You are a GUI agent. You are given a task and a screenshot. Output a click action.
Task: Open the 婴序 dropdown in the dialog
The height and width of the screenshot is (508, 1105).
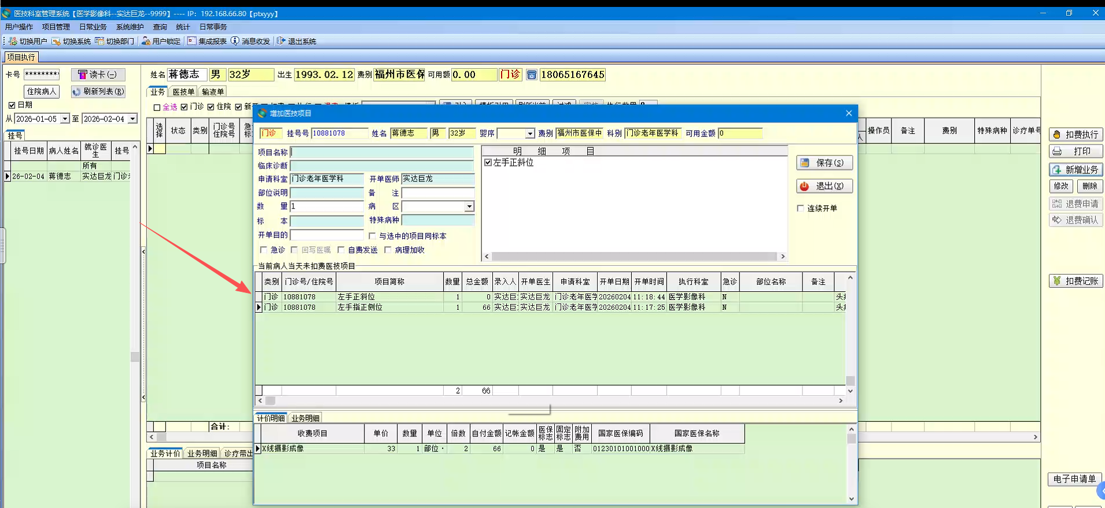pyautogui.click(x=529, y=134)
